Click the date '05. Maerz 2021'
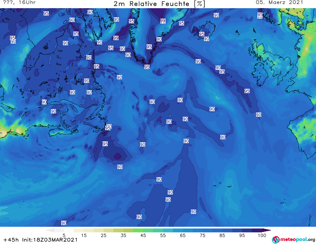The width and height of the screenshot is (316, 244). point(279,3)
